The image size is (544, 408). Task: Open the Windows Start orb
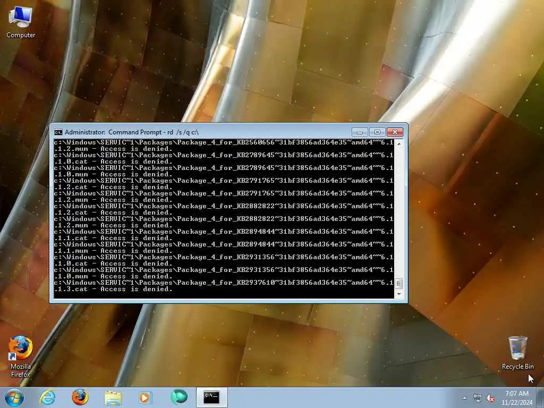14,397
